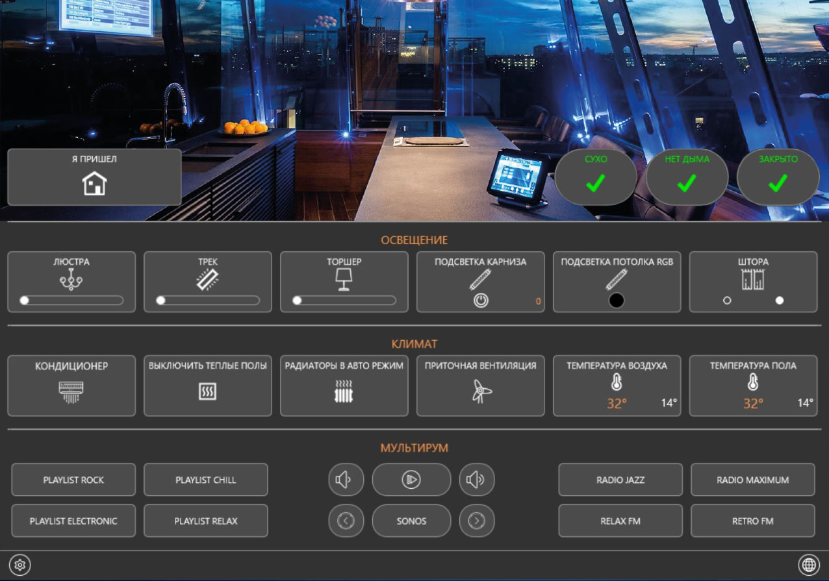Click the ШТОРА curtain icon
This screenshot has height=581, width=829.
tap(753, 280)
